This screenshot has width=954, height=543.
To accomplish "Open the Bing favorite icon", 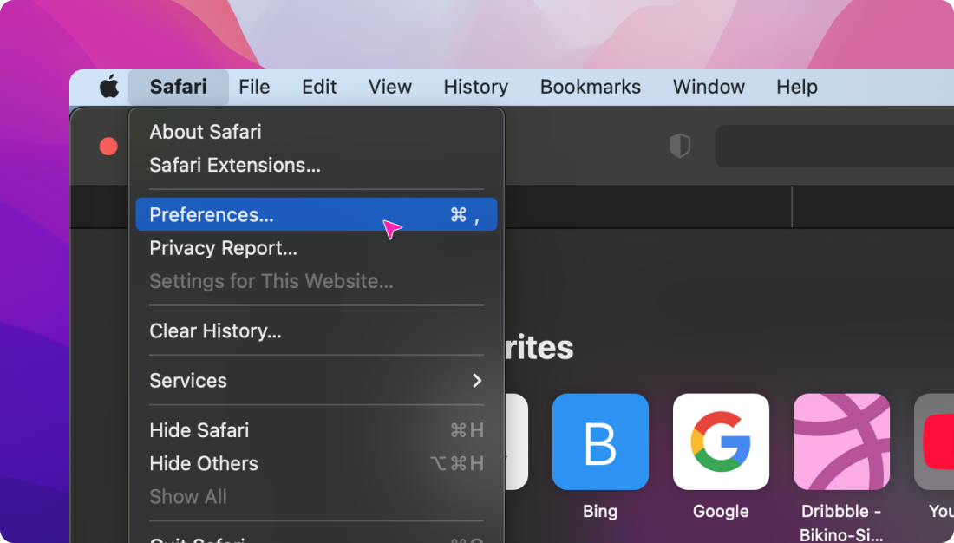I will point(600,442).
